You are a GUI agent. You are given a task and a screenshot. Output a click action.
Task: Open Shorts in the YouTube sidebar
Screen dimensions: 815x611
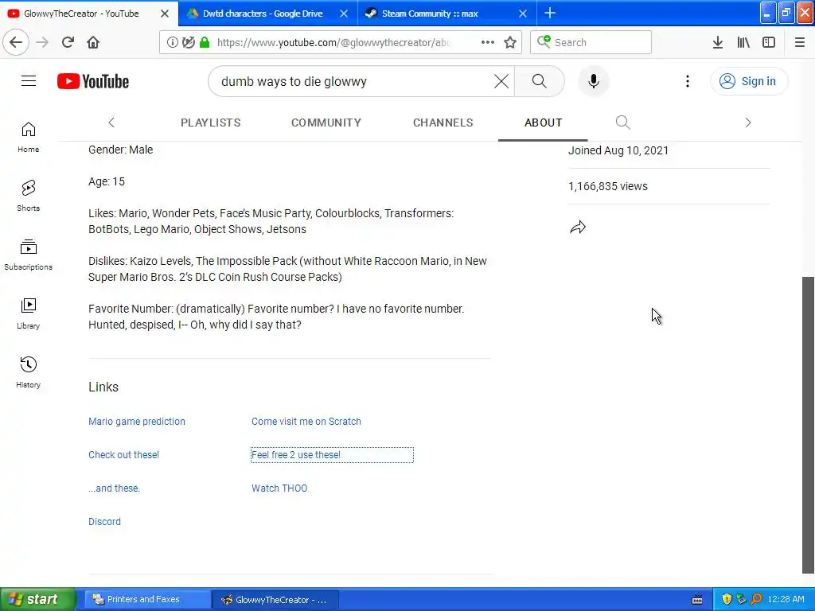(28, 197)
